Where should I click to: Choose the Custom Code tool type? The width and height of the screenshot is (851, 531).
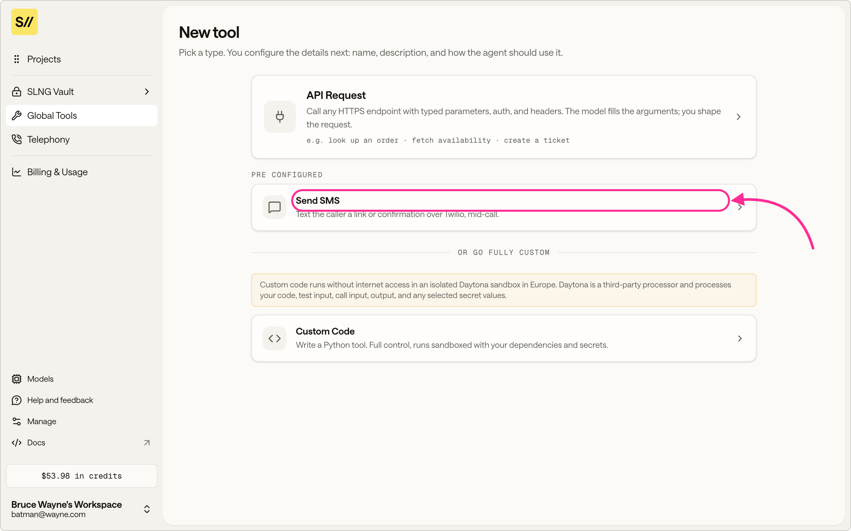[x=504, y=339]
